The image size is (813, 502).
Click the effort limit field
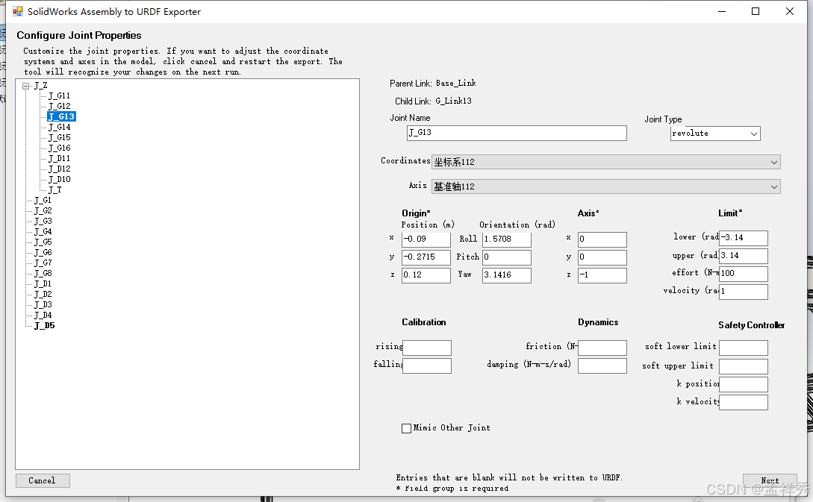[743, 274]
